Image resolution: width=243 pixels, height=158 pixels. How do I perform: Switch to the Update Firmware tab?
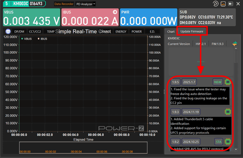click(x=192, y=31)
